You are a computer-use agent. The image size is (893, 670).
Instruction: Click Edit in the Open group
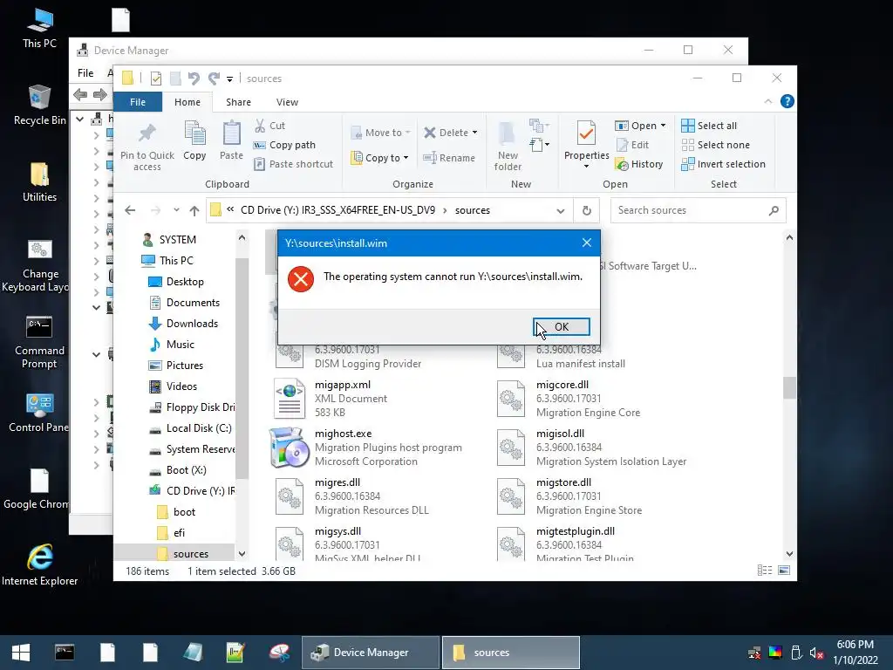[633, 145]
